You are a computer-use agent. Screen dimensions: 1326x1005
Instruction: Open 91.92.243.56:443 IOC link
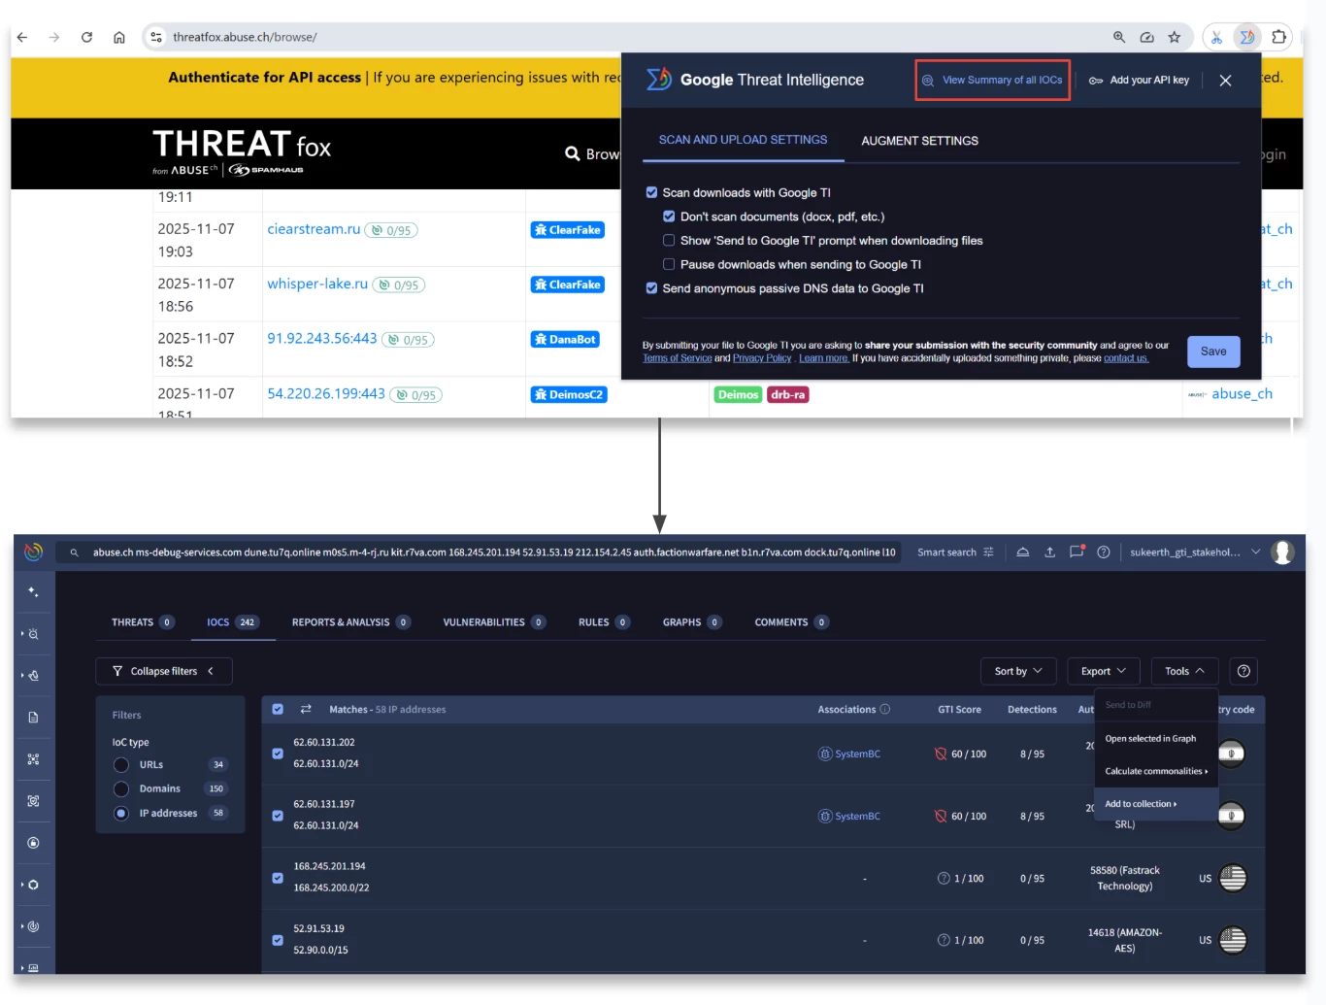(322, 338)
